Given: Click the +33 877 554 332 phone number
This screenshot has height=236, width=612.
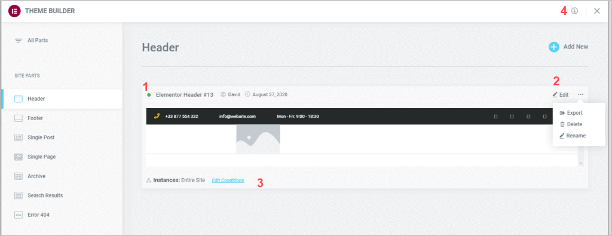Looking at the screenshot, I should point(182,117).
